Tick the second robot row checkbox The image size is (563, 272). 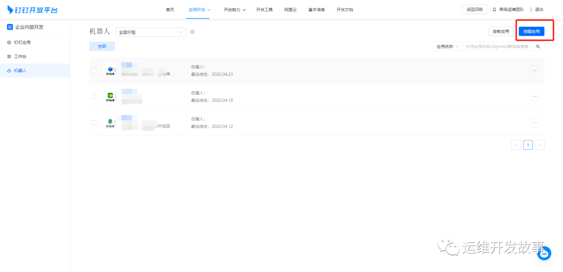(94, 96)
